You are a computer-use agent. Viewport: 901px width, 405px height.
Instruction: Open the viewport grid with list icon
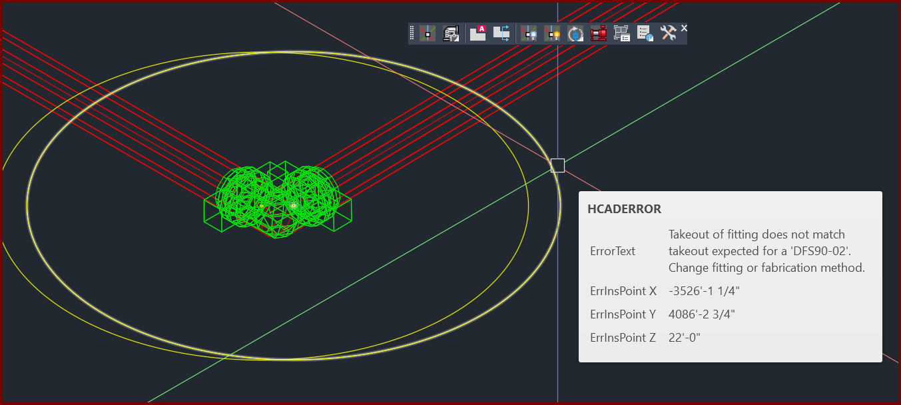tap(622, 33)
